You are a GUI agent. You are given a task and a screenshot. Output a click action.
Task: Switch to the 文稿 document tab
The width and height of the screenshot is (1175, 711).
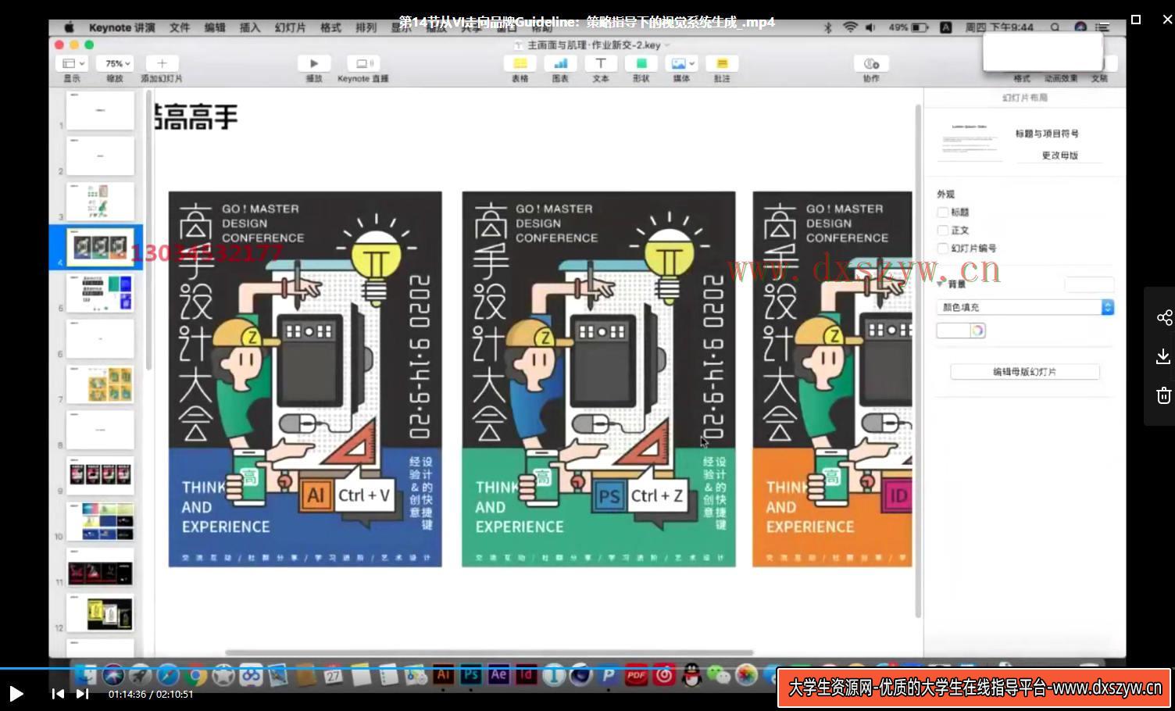point(1099,78)
